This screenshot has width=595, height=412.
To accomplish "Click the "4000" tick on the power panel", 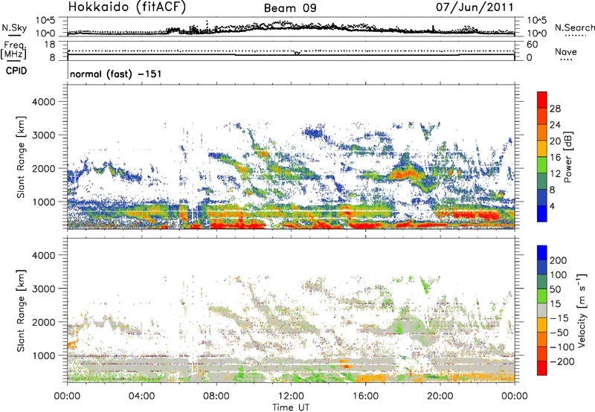I will point(44,102).
